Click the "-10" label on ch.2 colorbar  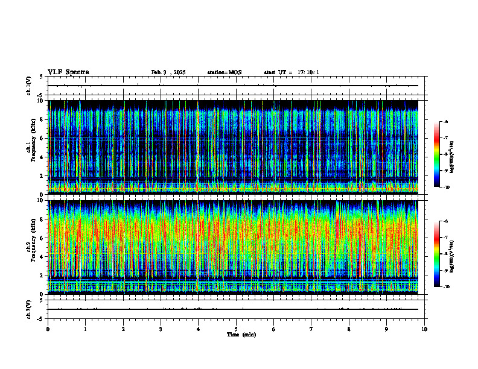point(446,287)
